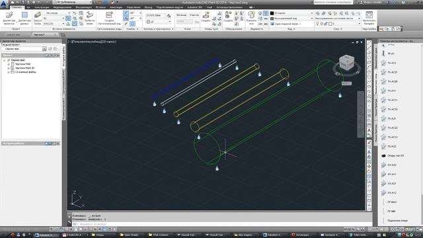Switch to the Вставка ribbon tab
This screenshot has width=423, height=238.
[100, 7]
